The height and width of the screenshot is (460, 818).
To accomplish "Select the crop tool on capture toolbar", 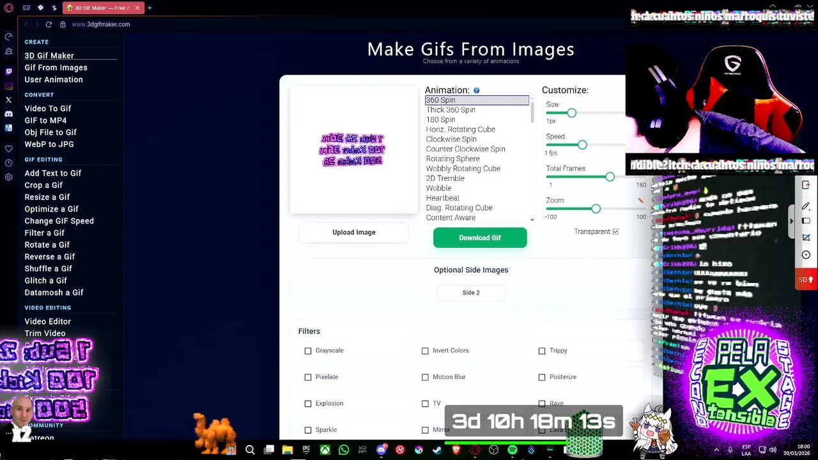I will [806, 238].
